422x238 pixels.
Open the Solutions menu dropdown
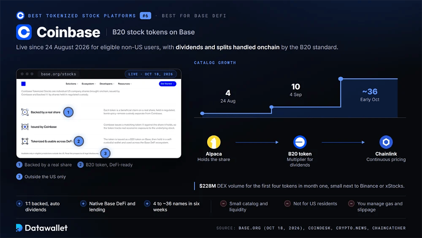(72, 84)
